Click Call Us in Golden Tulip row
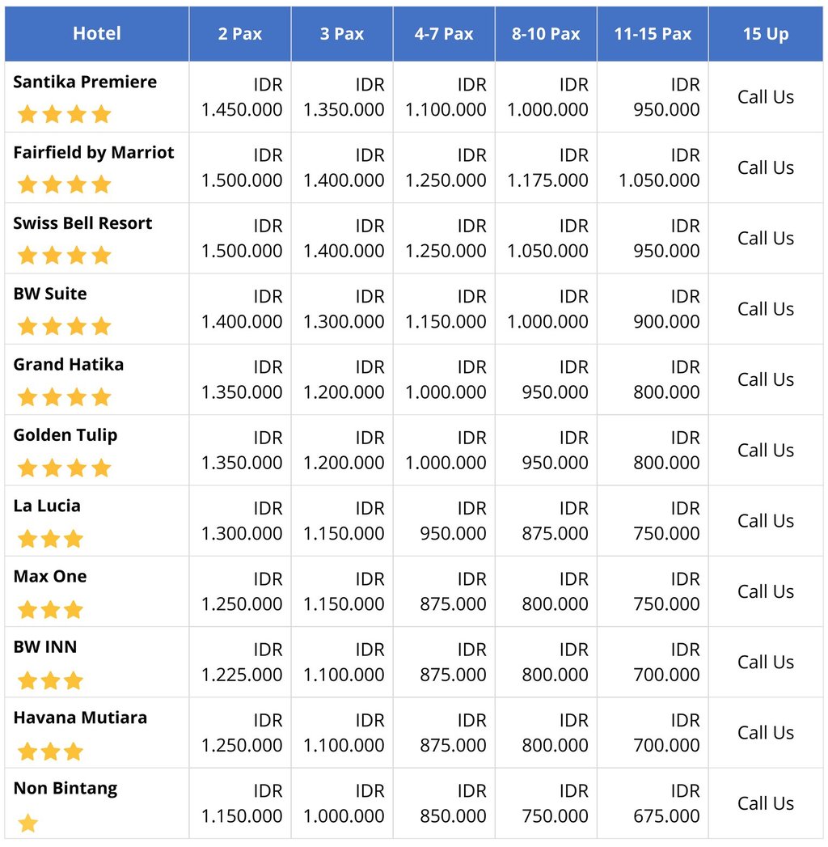Image resolution: width=828 pixels, height=847 pixels. click(x=766, y=451)
